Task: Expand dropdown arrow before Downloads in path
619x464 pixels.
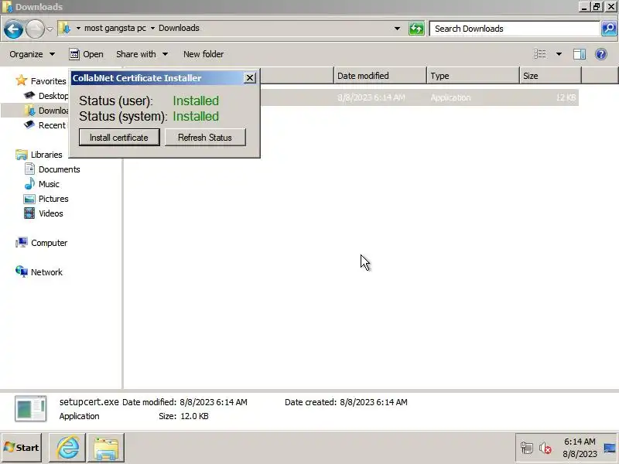Action: (152, 28)
